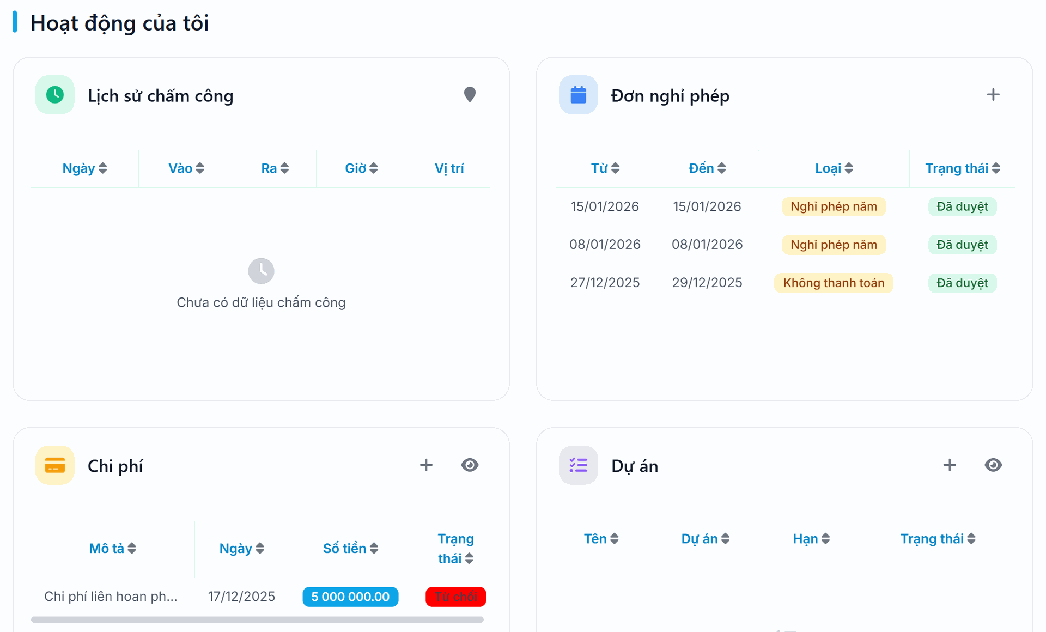Click the red Từ chối status badge
This screenshot has width=1046, height=632.
point(456,597)
